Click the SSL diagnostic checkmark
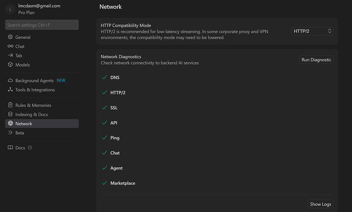The image size is (352, 212). [105, 108]
